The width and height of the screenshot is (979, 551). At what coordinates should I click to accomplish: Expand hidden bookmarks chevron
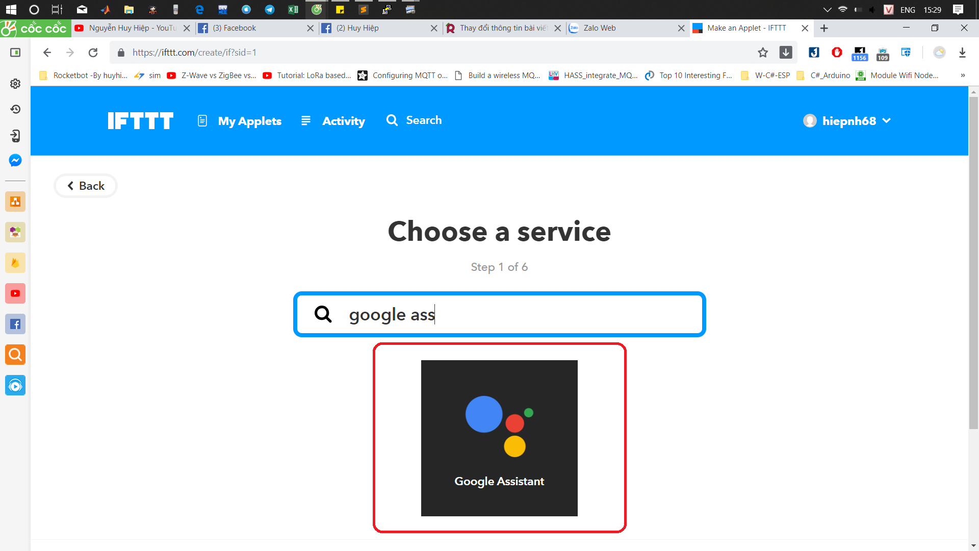click(x=963, y=76)
